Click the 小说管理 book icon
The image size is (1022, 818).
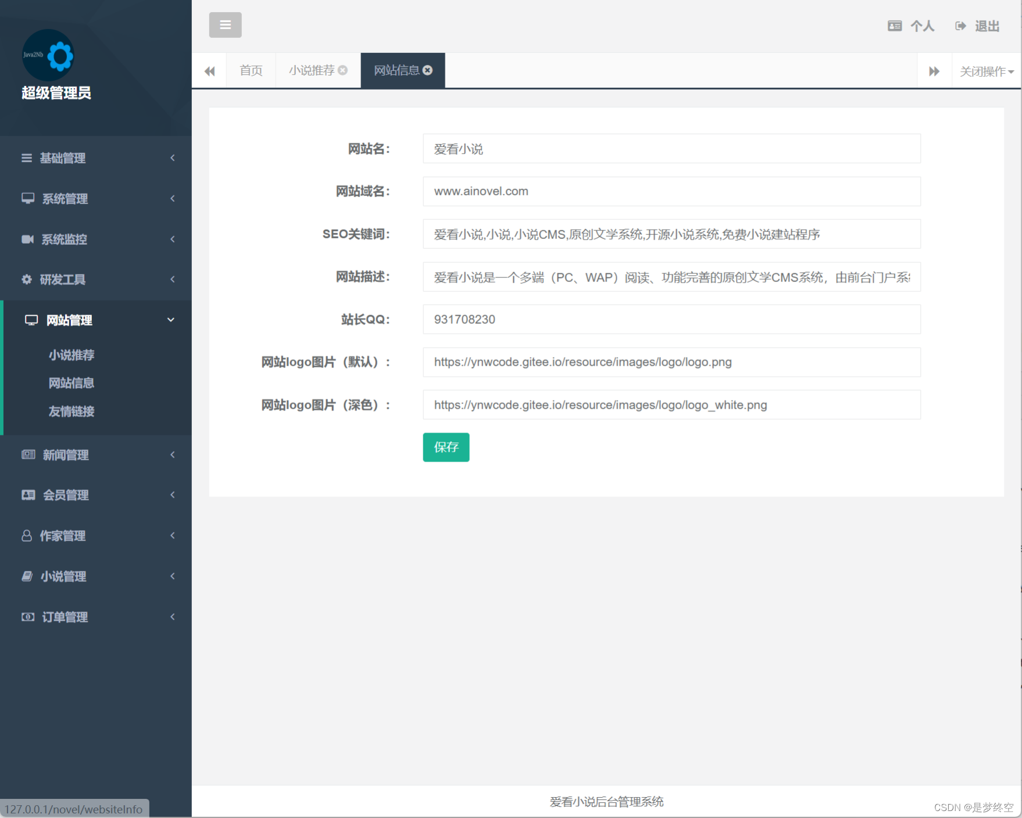27,576
